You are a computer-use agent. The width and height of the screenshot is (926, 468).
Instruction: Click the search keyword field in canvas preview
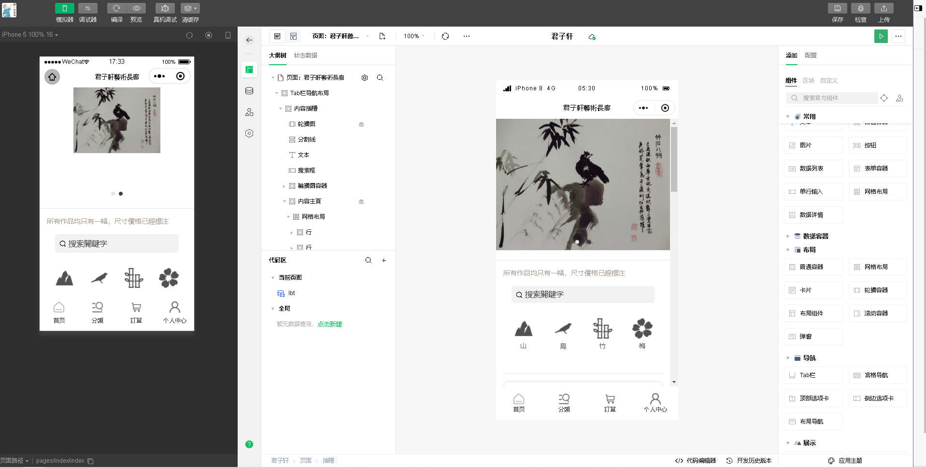(x=583, y=295)
